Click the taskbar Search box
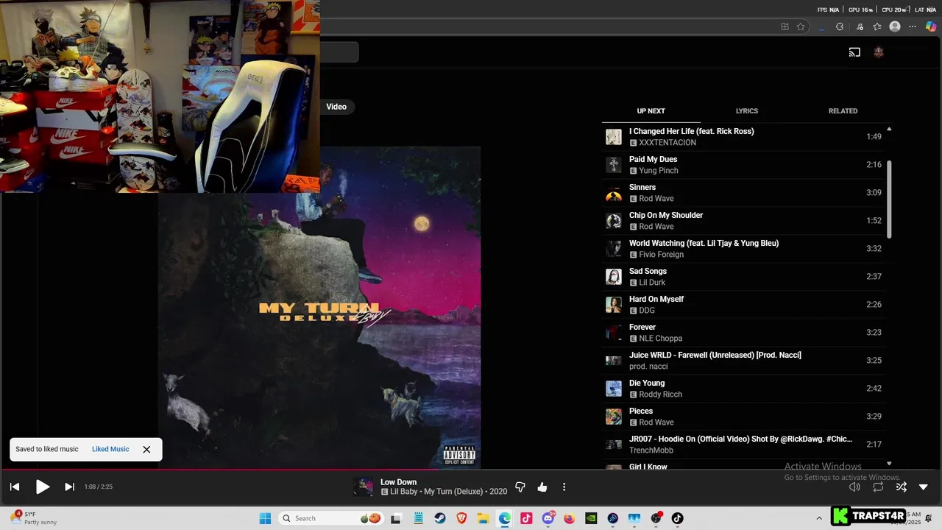942x530 pixels. [x=331, y=518]
